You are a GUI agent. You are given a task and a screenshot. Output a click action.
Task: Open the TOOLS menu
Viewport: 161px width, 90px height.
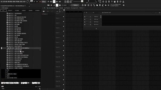tap(21, 2)
